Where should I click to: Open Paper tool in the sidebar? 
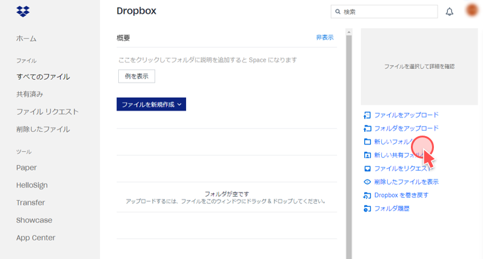click(x=27, y=168)
